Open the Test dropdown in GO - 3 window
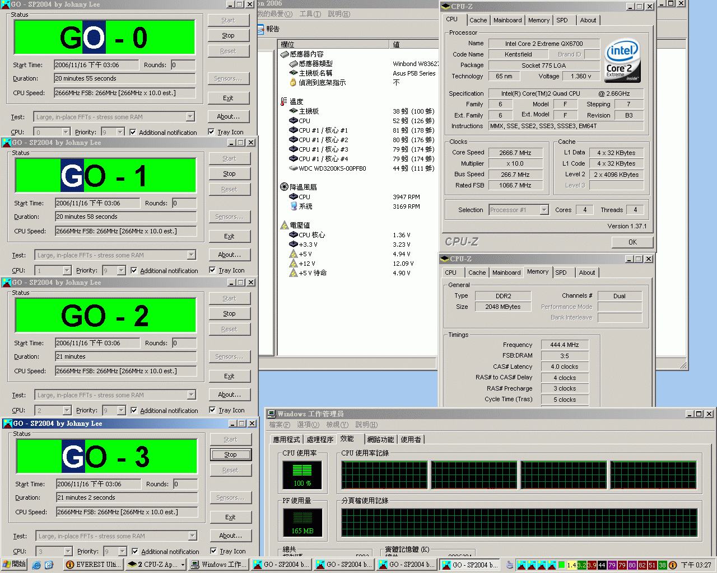Viewport: 717px width, 573px height. [x=193, y=536]
